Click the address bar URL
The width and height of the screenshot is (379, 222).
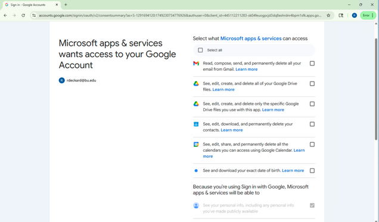coord(180,15)
